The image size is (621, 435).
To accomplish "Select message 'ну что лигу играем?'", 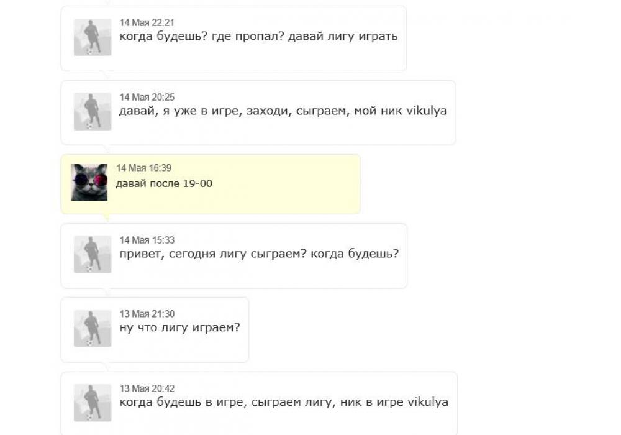I will [179, 327].
